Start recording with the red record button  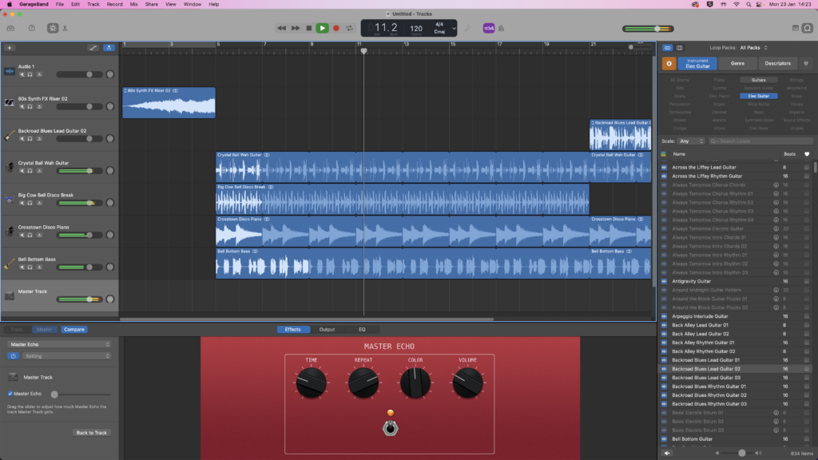coord(336,28)
